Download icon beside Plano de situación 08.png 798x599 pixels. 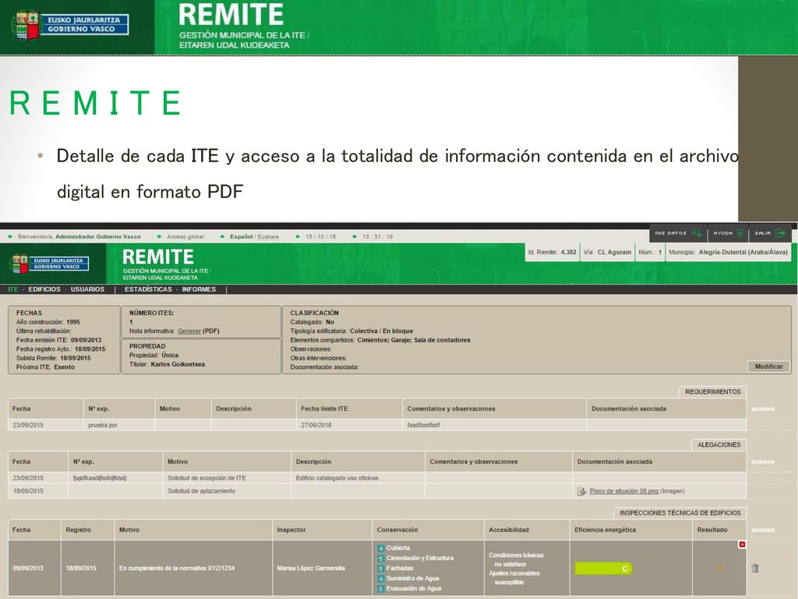pyautogui.click(x=581, y=491)
